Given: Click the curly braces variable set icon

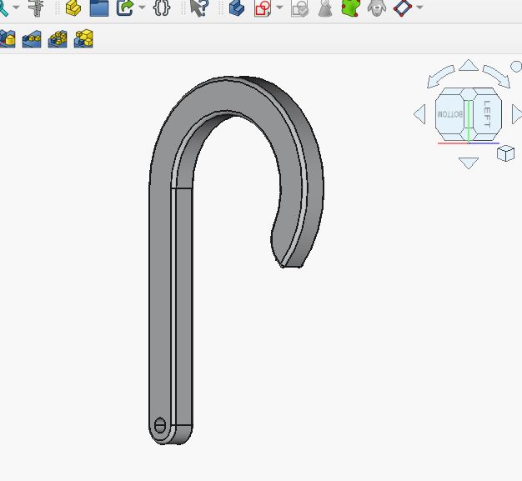Looking at the screenshot, I should tap(162, 8).
